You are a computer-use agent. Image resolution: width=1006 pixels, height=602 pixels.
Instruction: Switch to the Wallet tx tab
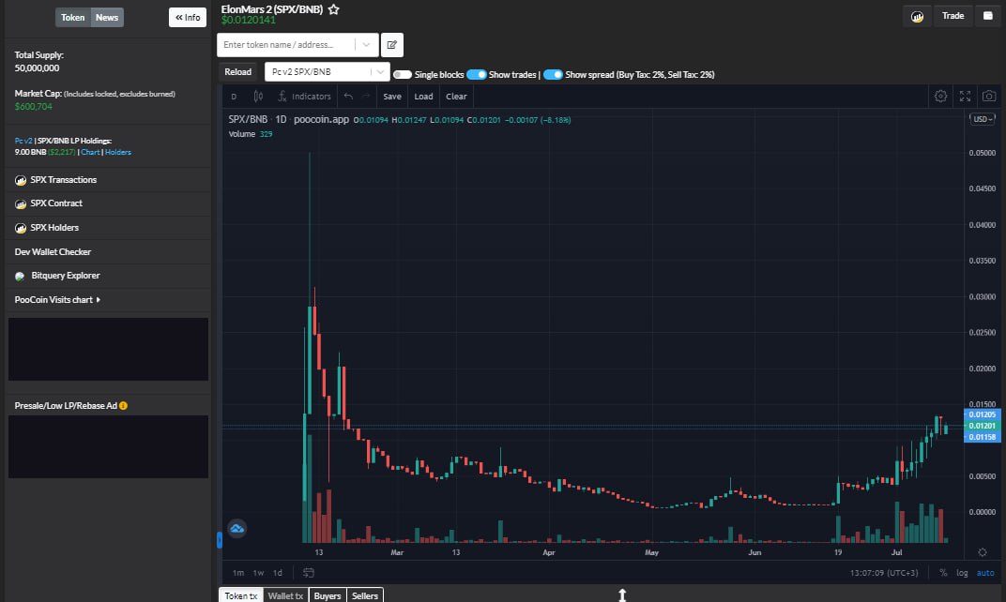point(285,595)
